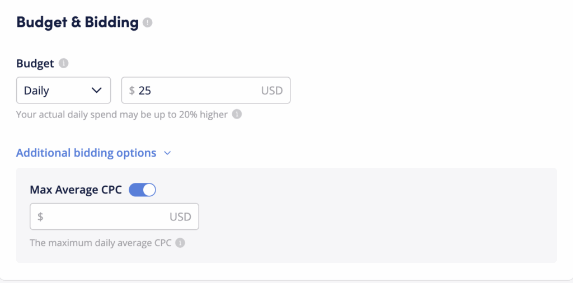Click the dollar sign in the CPC field
This screenshot has height=283, width=573.
[40, 217]
